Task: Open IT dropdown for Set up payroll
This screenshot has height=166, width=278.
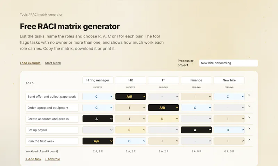Action: (x=163, y=130)
